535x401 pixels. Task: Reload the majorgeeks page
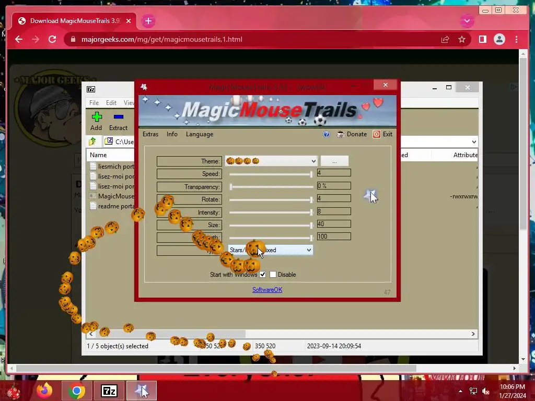click(x=52, y=39)
